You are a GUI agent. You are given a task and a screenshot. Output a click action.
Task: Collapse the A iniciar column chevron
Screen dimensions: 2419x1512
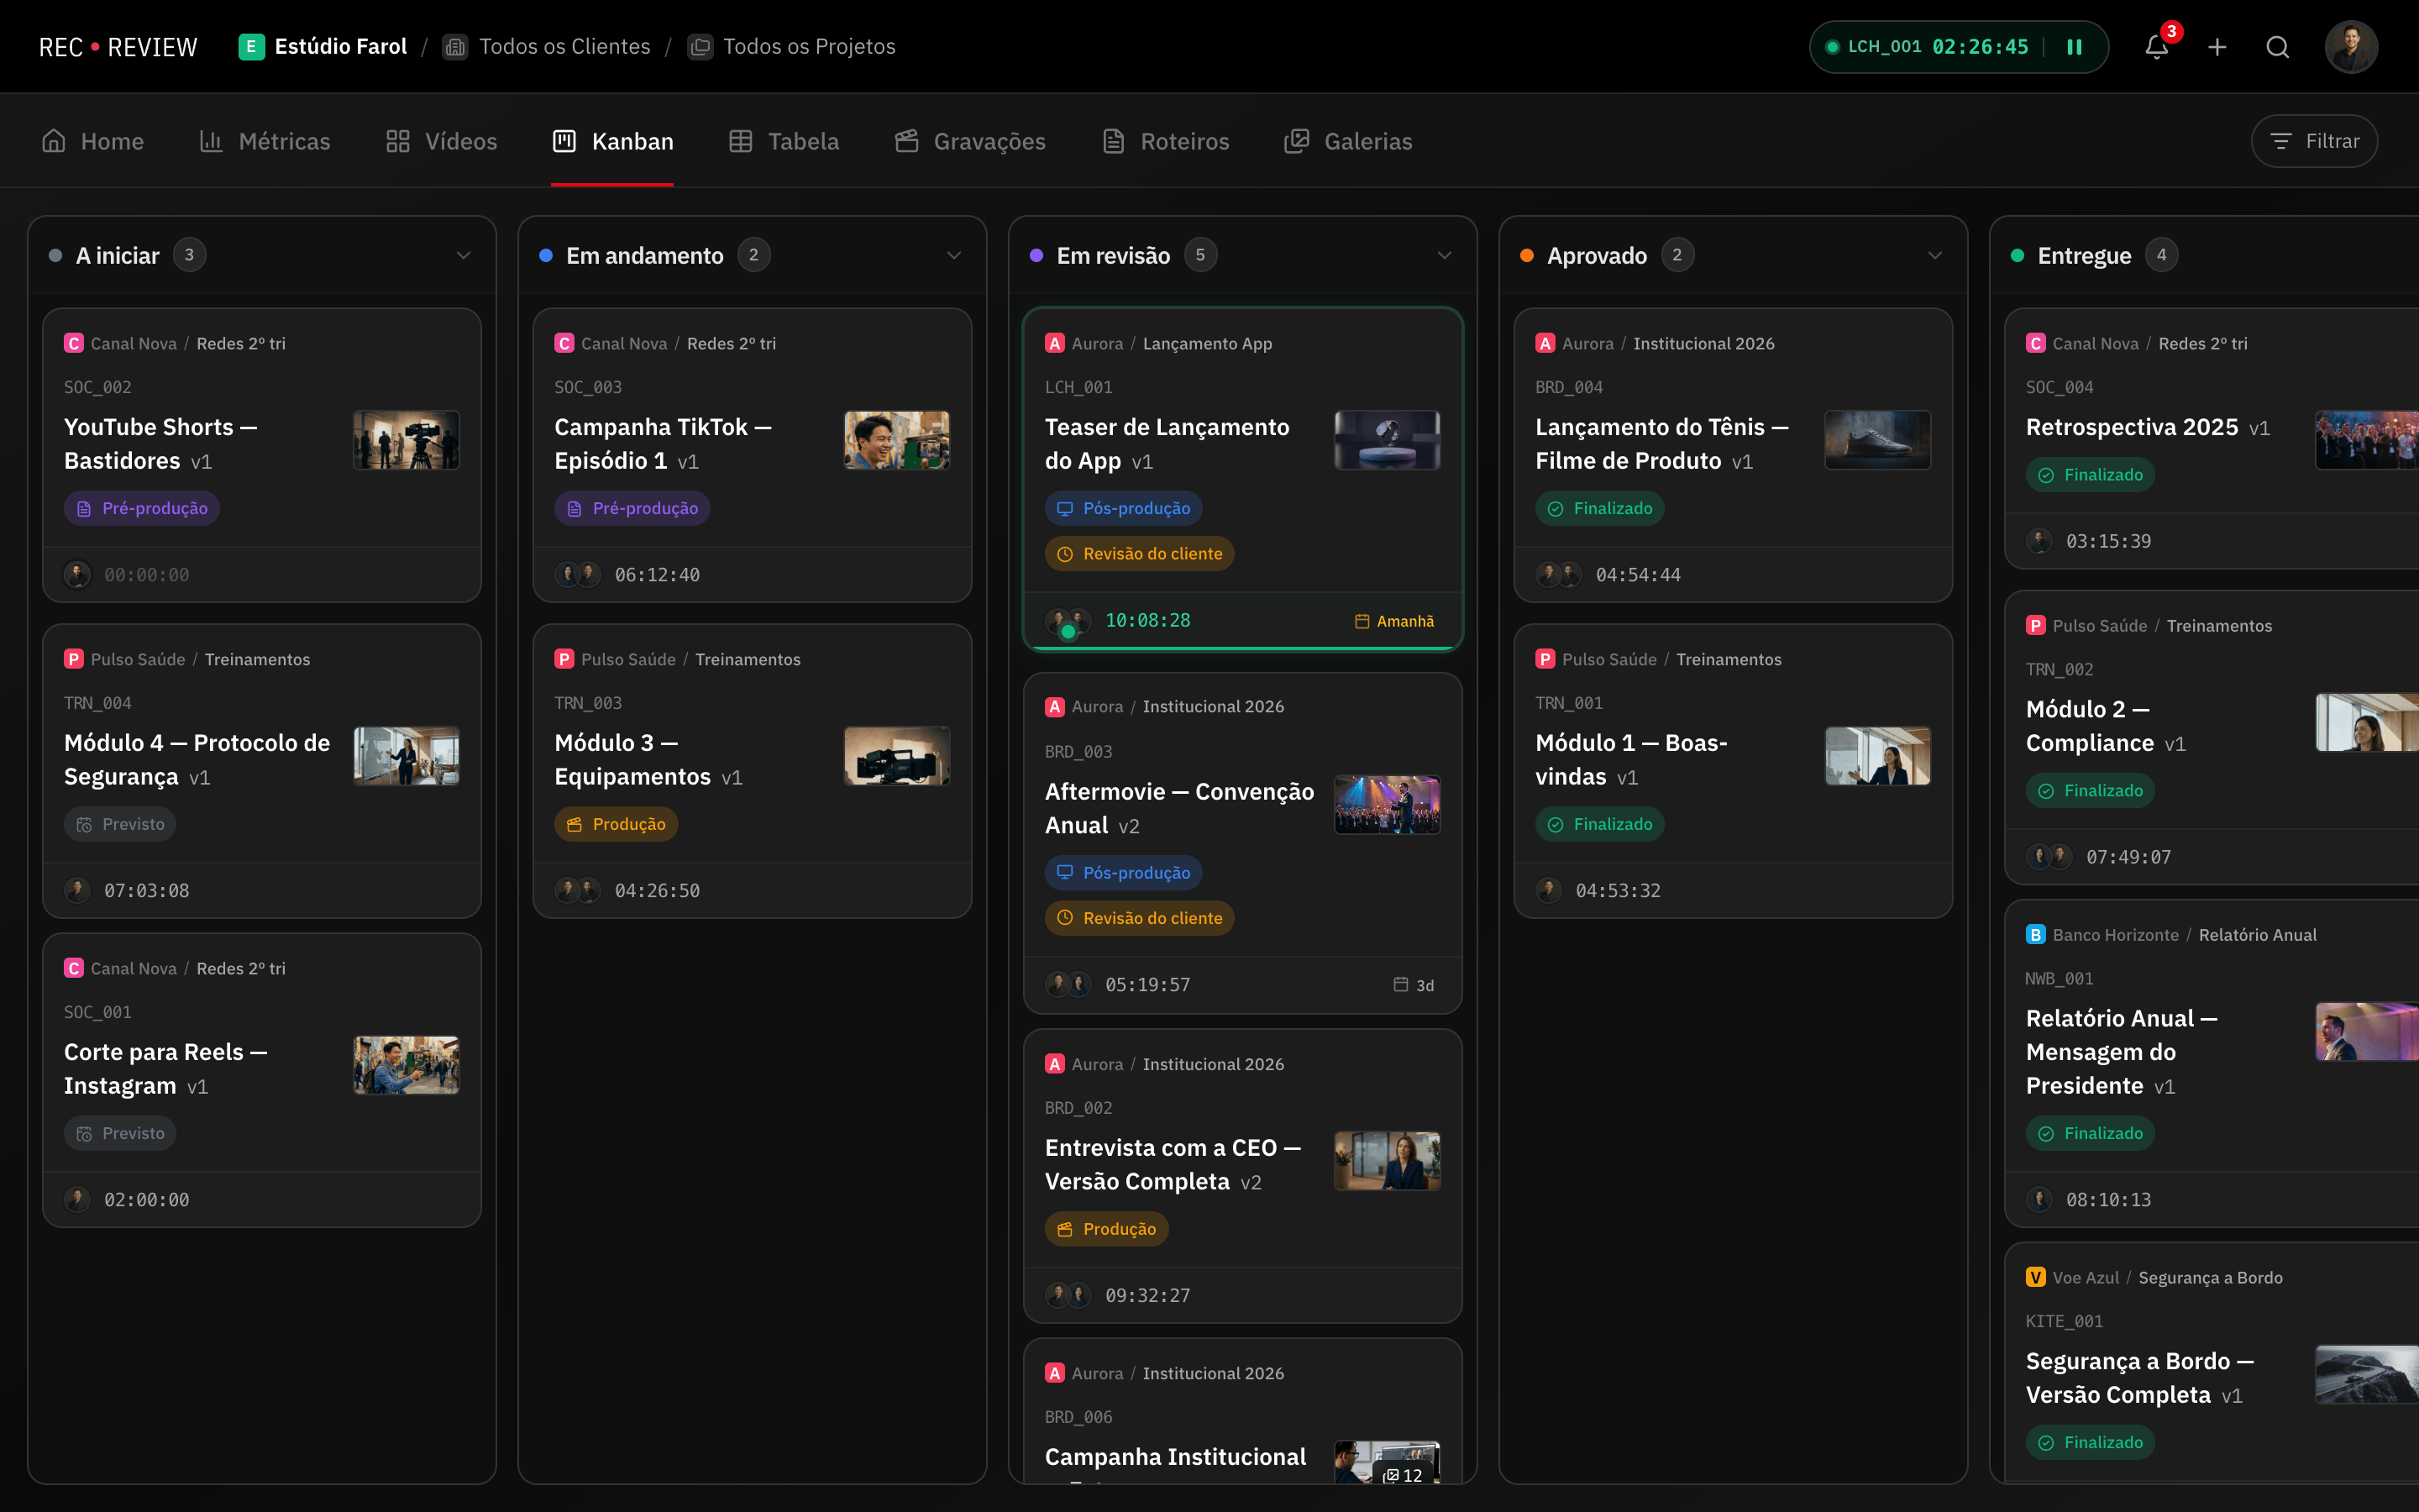pyautogui.click(x=464, y=255)
